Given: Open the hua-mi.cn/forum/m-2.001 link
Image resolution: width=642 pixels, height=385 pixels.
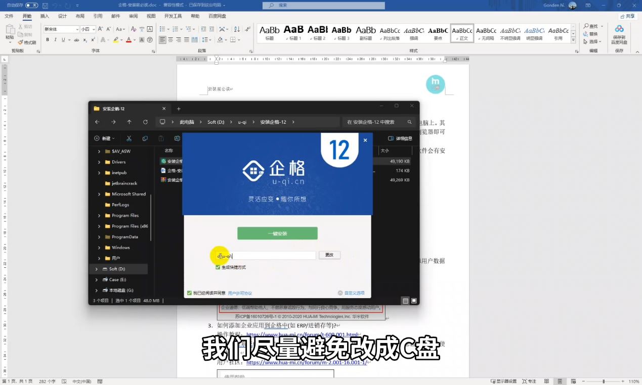Looking at the screenshot, I should pos(307,362).
